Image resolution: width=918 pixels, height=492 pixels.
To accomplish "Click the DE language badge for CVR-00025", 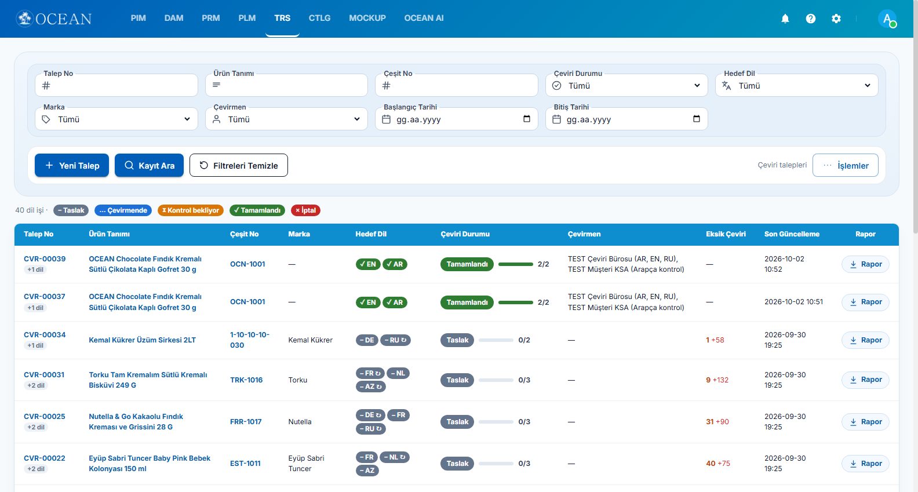I will point(370,415).
